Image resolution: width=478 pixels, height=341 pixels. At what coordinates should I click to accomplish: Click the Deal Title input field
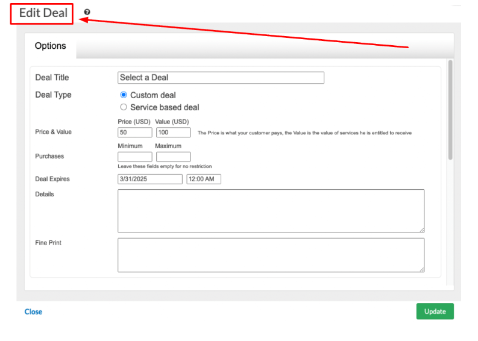221,78
